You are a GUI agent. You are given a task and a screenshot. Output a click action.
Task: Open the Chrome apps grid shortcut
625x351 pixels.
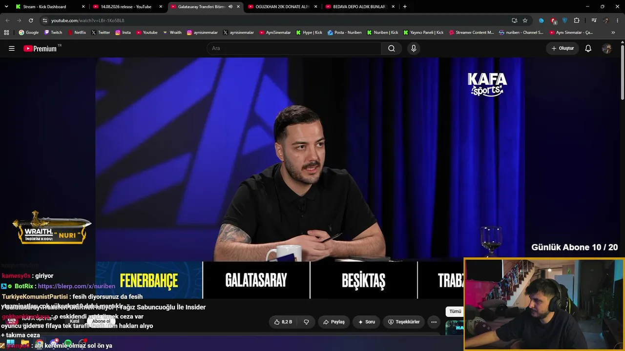point(6,33)
